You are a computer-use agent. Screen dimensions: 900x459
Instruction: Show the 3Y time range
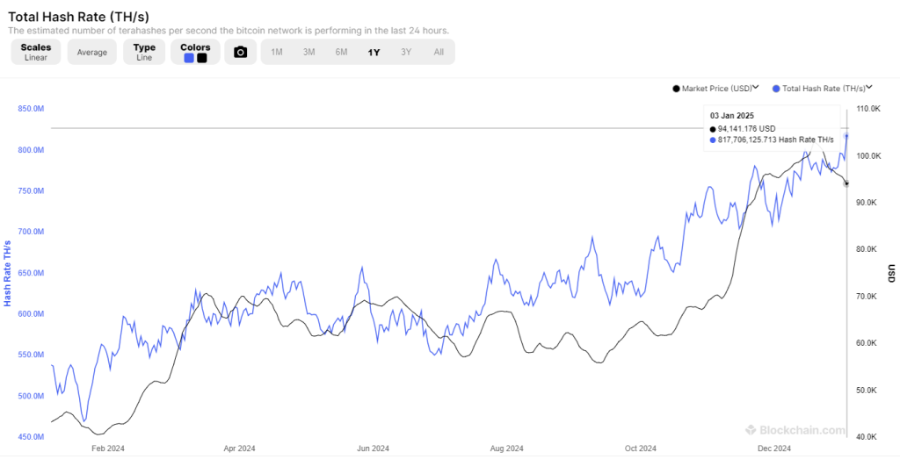(x=406, y=52)
